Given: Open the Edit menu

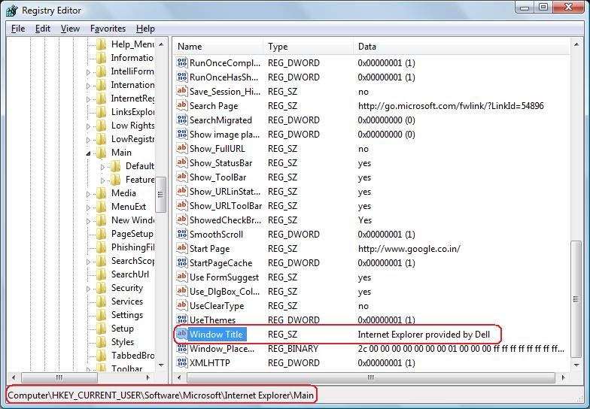Looking at the screenshot, I should 43,29.
